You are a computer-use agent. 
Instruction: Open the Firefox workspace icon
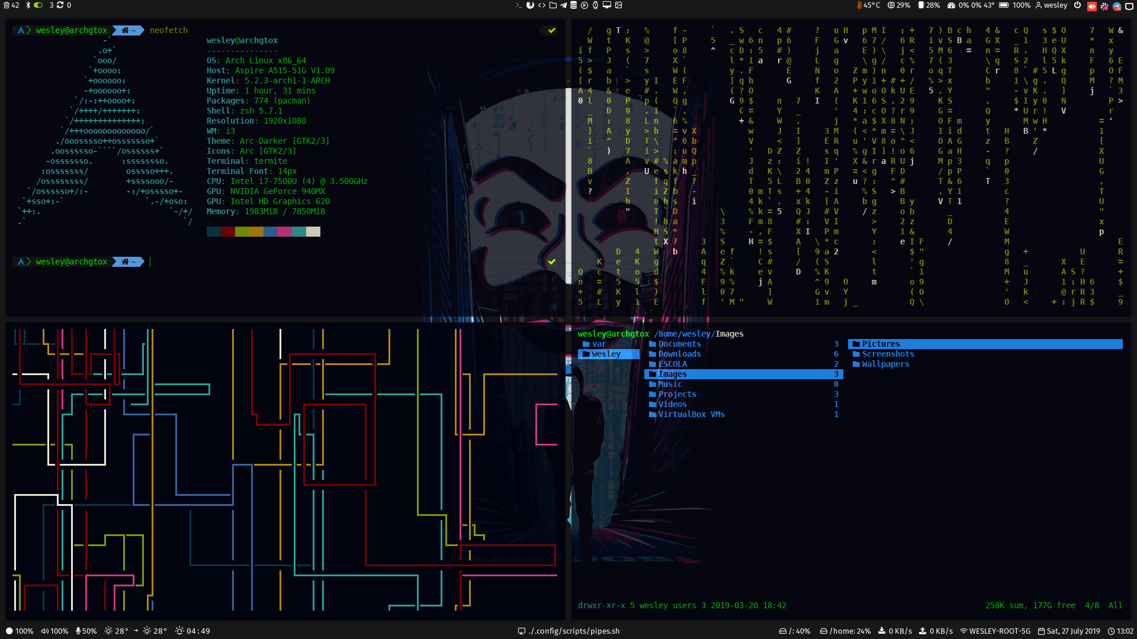click(x=531, y=5)
